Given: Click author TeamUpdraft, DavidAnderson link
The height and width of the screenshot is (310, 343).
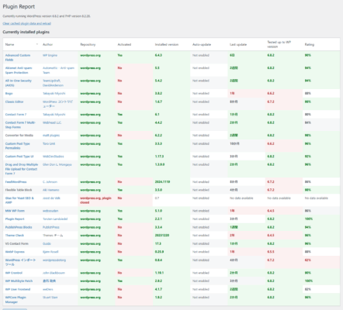Looking at the screenshot, I should coord(53,83).
